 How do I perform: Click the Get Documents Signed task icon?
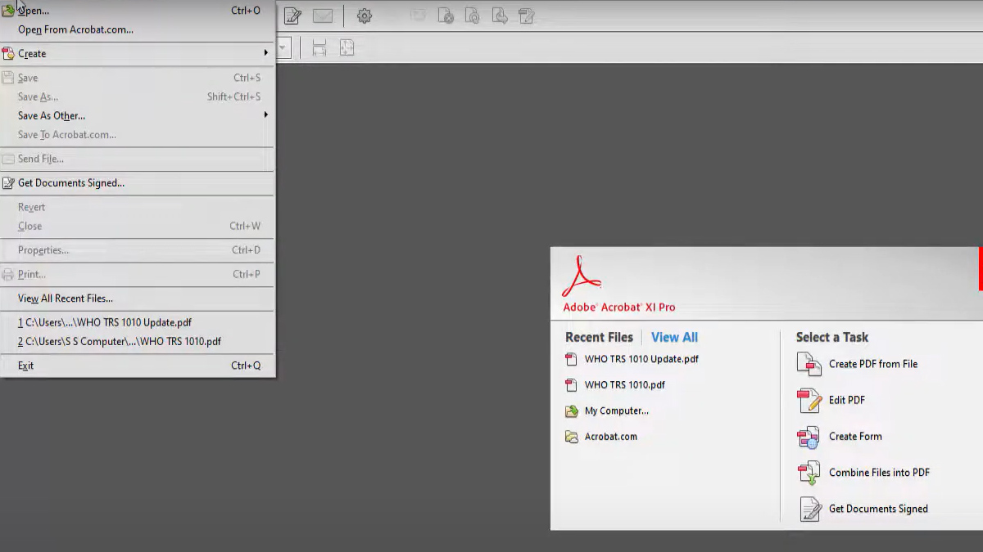pos(809,509)
